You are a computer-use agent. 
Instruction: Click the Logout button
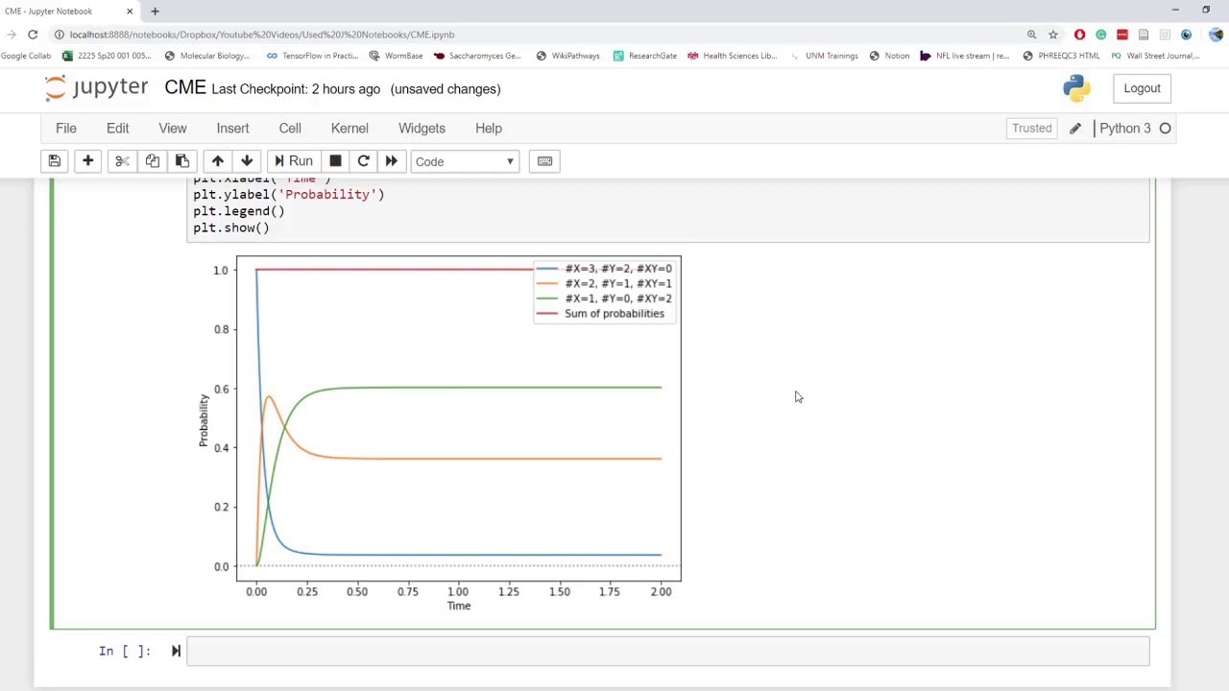click(x=1142, y=88)
